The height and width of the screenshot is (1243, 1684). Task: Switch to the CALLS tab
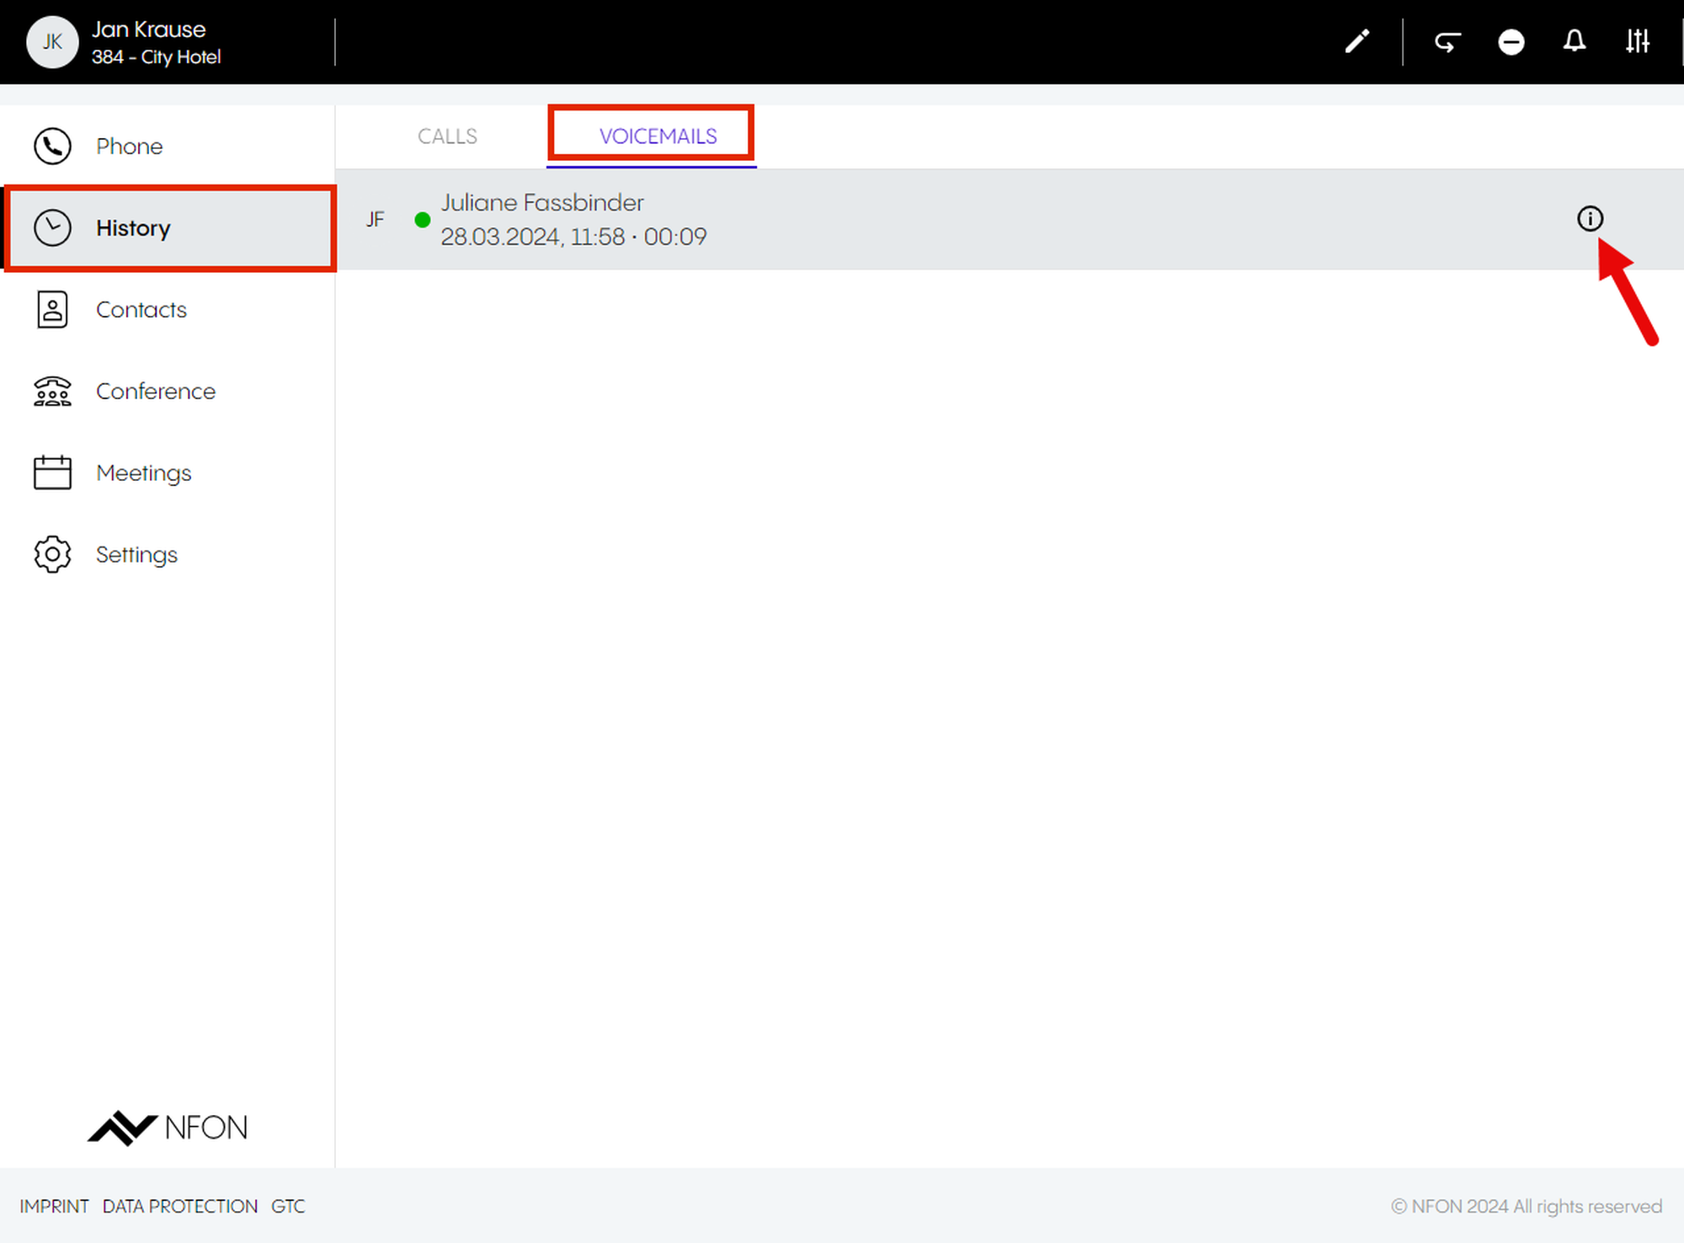pyautogui.click(x=447, y=136)
